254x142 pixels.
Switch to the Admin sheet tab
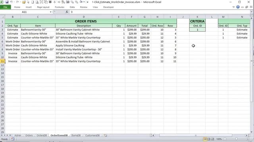point(17,135)
